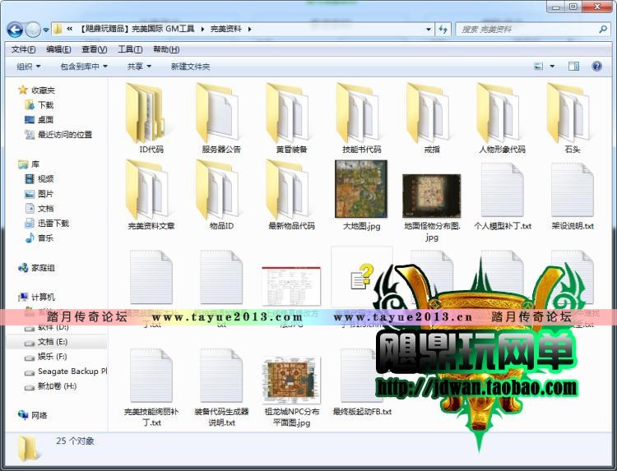Screen dimensions: 617x471
Task: Select the 完美技能绚丽补丁.txt file
Action: pos(151,388)
